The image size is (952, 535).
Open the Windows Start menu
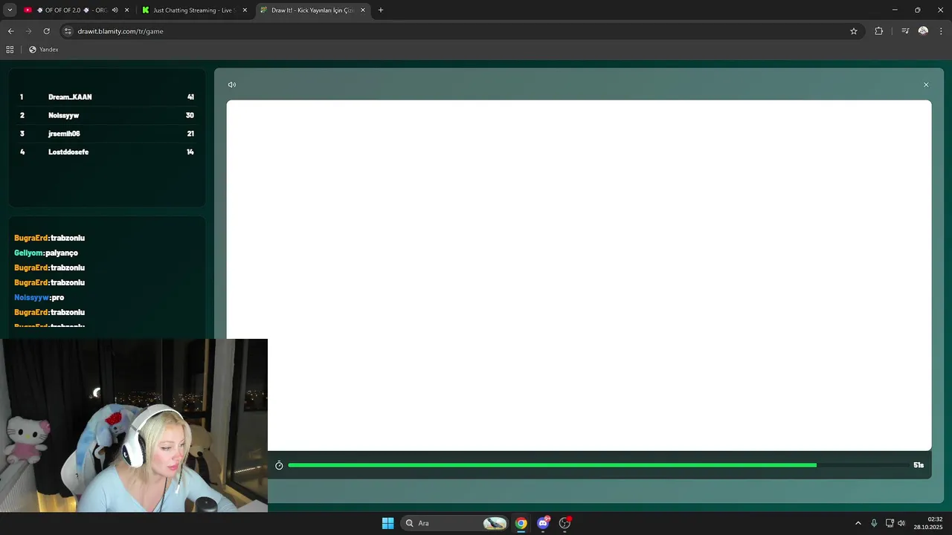pos(387,523)
